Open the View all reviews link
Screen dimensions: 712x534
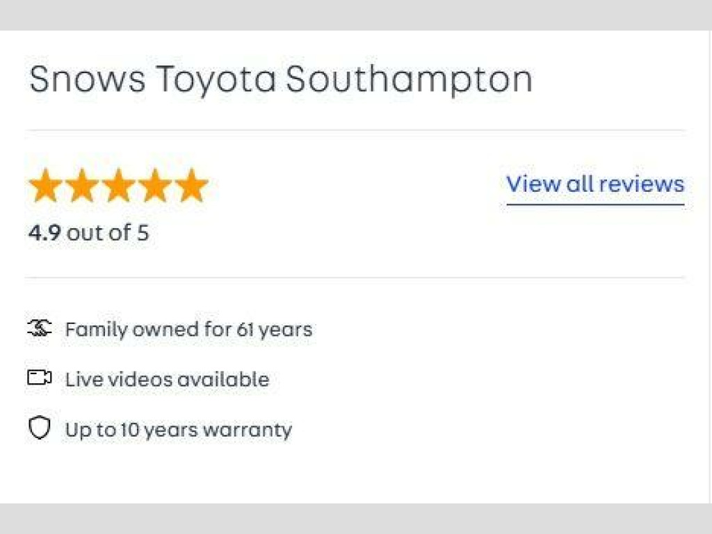point(595,184)
